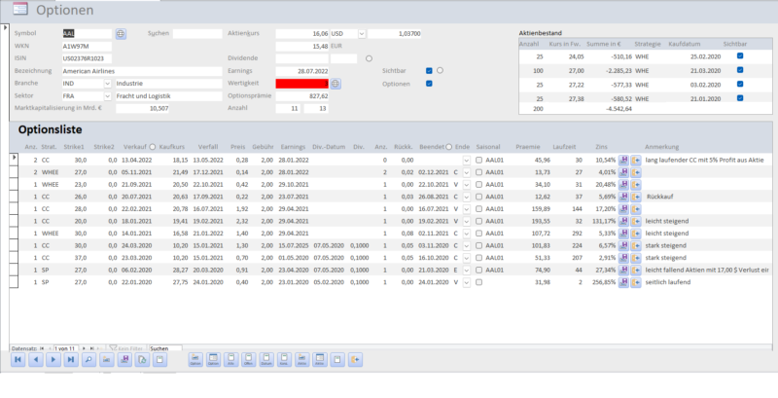Expand the USD currency dropdown
Image resolution: width=778 pixels, height=398 pixels.
(x=362, y=33)
